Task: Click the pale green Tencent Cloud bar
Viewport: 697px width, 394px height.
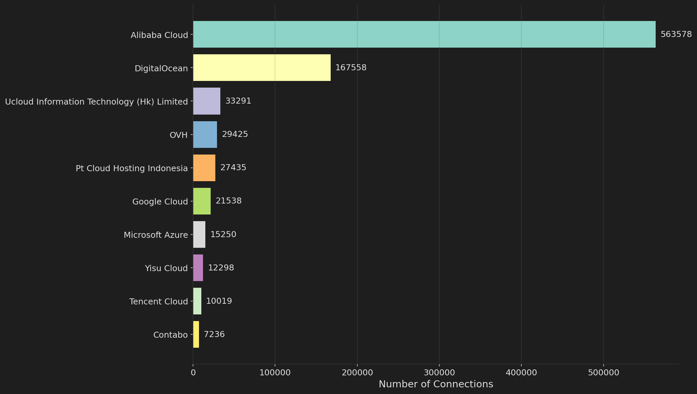Action: 197,301
